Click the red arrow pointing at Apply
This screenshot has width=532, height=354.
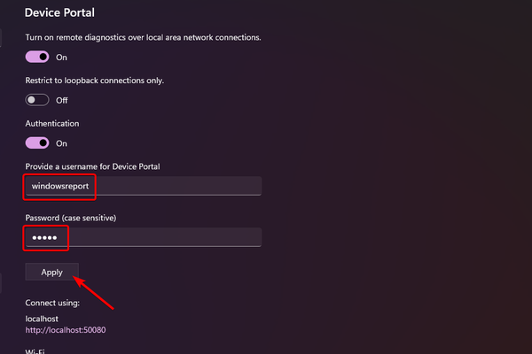[x=95, y=293]
